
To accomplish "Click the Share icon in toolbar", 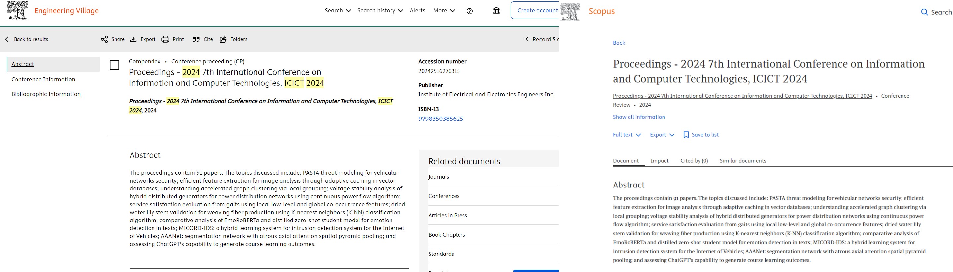I will tap(104, 39).
